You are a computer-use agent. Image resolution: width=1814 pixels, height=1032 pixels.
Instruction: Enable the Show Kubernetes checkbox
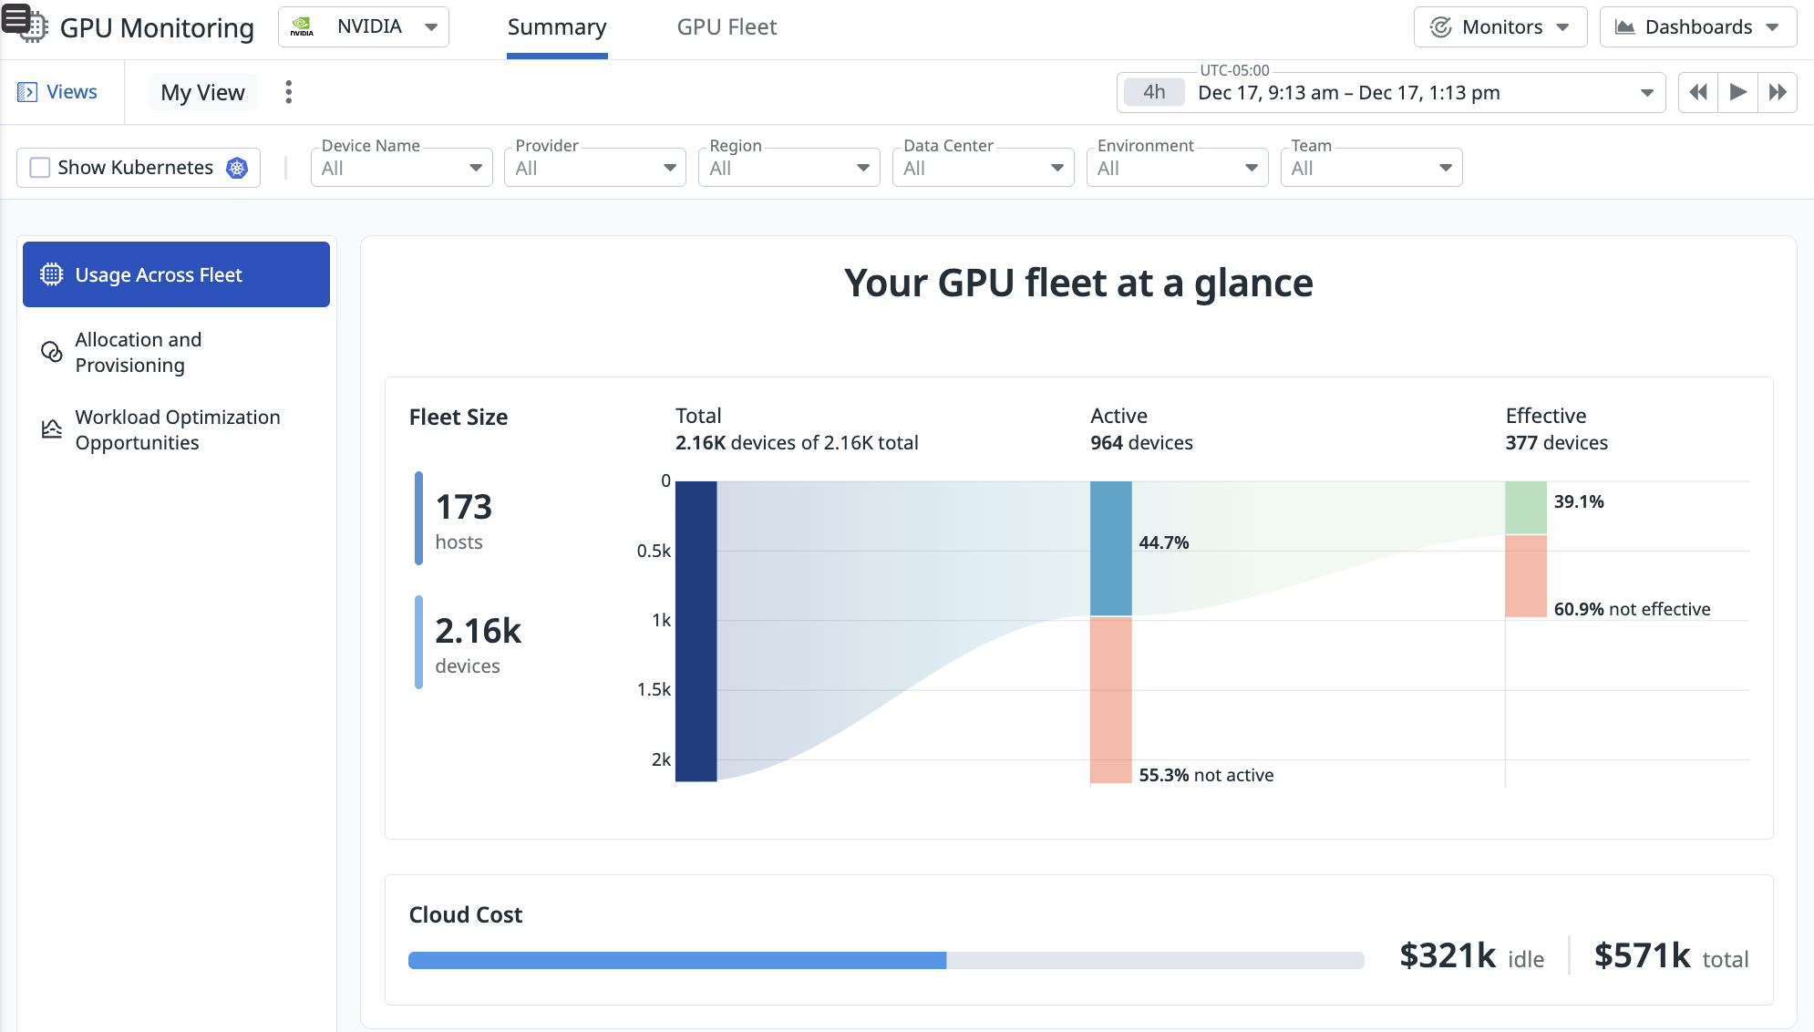(x=40, y=168)
